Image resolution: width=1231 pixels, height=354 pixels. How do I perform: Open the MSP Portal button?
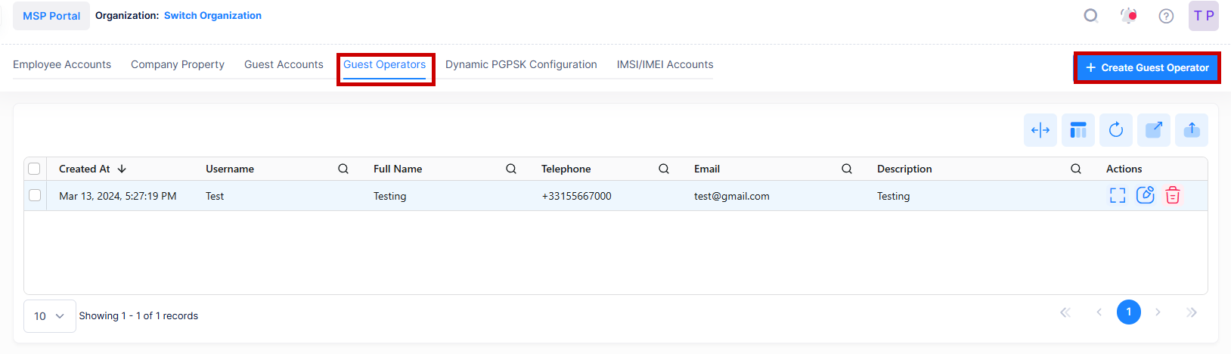point(51,16)
